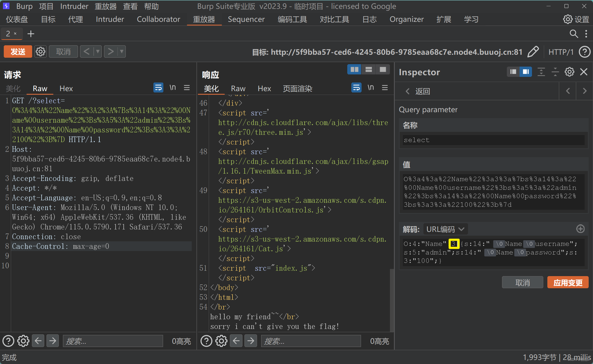The height and width of the screenshot is (364, 593).
Task: Toggle non-printable \n display in request
Action: click(173, 88)
